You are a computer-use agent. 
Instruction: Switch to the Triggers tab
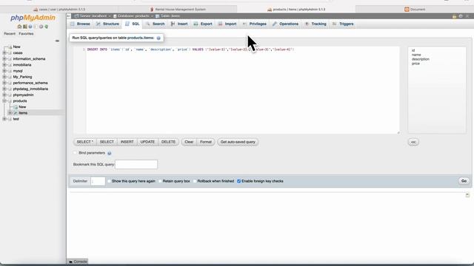coord(343,24)
